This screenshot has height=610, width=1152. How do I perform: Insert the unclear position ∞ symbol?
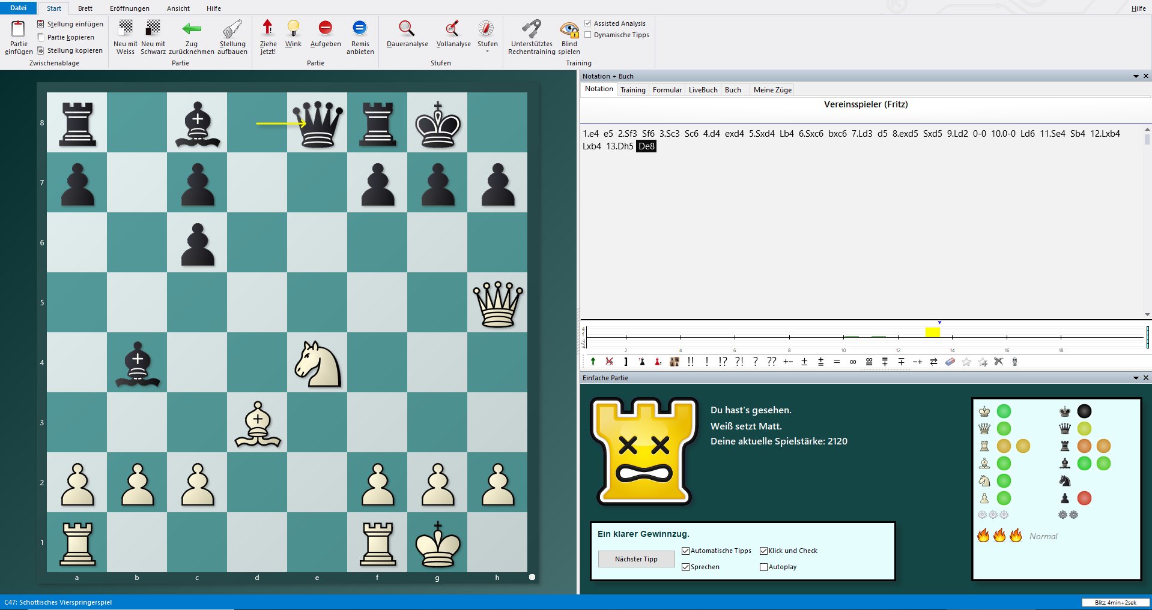click(853, 362)
